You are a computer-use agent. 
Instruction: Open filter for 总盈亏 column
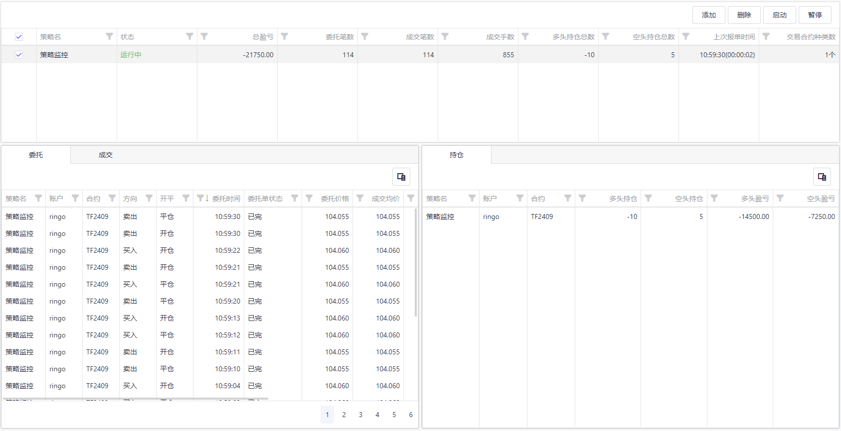[204, 36]
